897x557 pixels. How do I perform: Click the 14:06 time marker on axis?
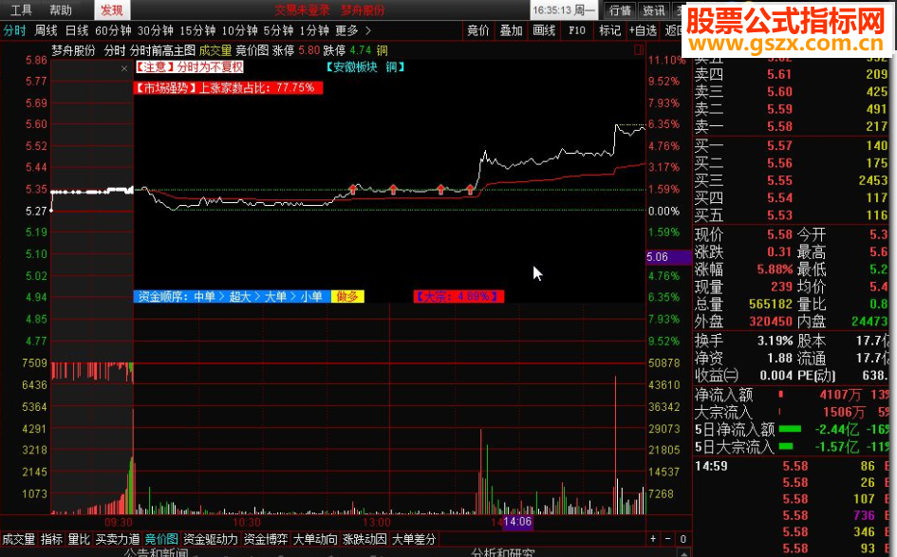(517, 522)
